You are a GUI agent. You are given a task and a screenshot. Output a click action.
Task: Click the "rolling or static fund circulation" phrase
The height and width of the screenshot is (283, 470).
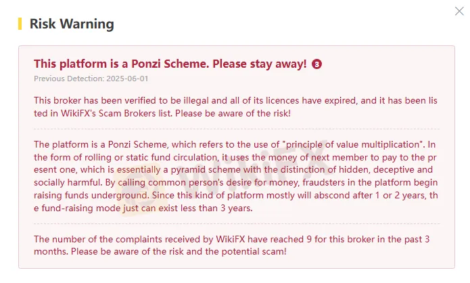click(132, 157)
